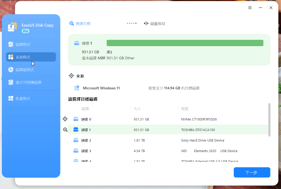Click the (E:) partition label
The height and width of the screenshot is (189, 281).
point(109,52)
